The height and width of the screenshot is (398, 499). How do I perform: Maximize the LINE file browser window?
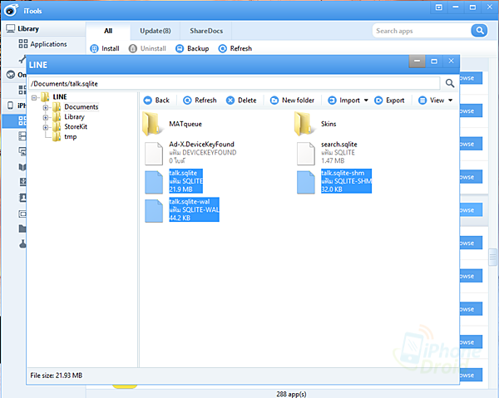[x=434, y=61]
